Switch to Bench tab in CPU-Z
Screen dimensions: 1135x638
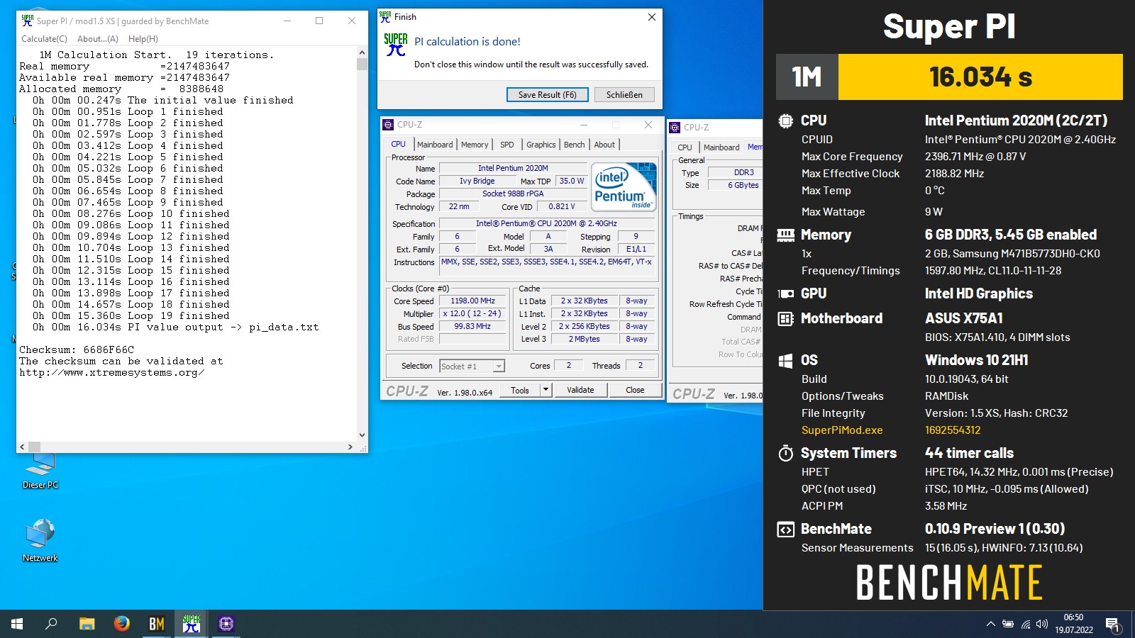pyautogui.click(x=575, y=145)
